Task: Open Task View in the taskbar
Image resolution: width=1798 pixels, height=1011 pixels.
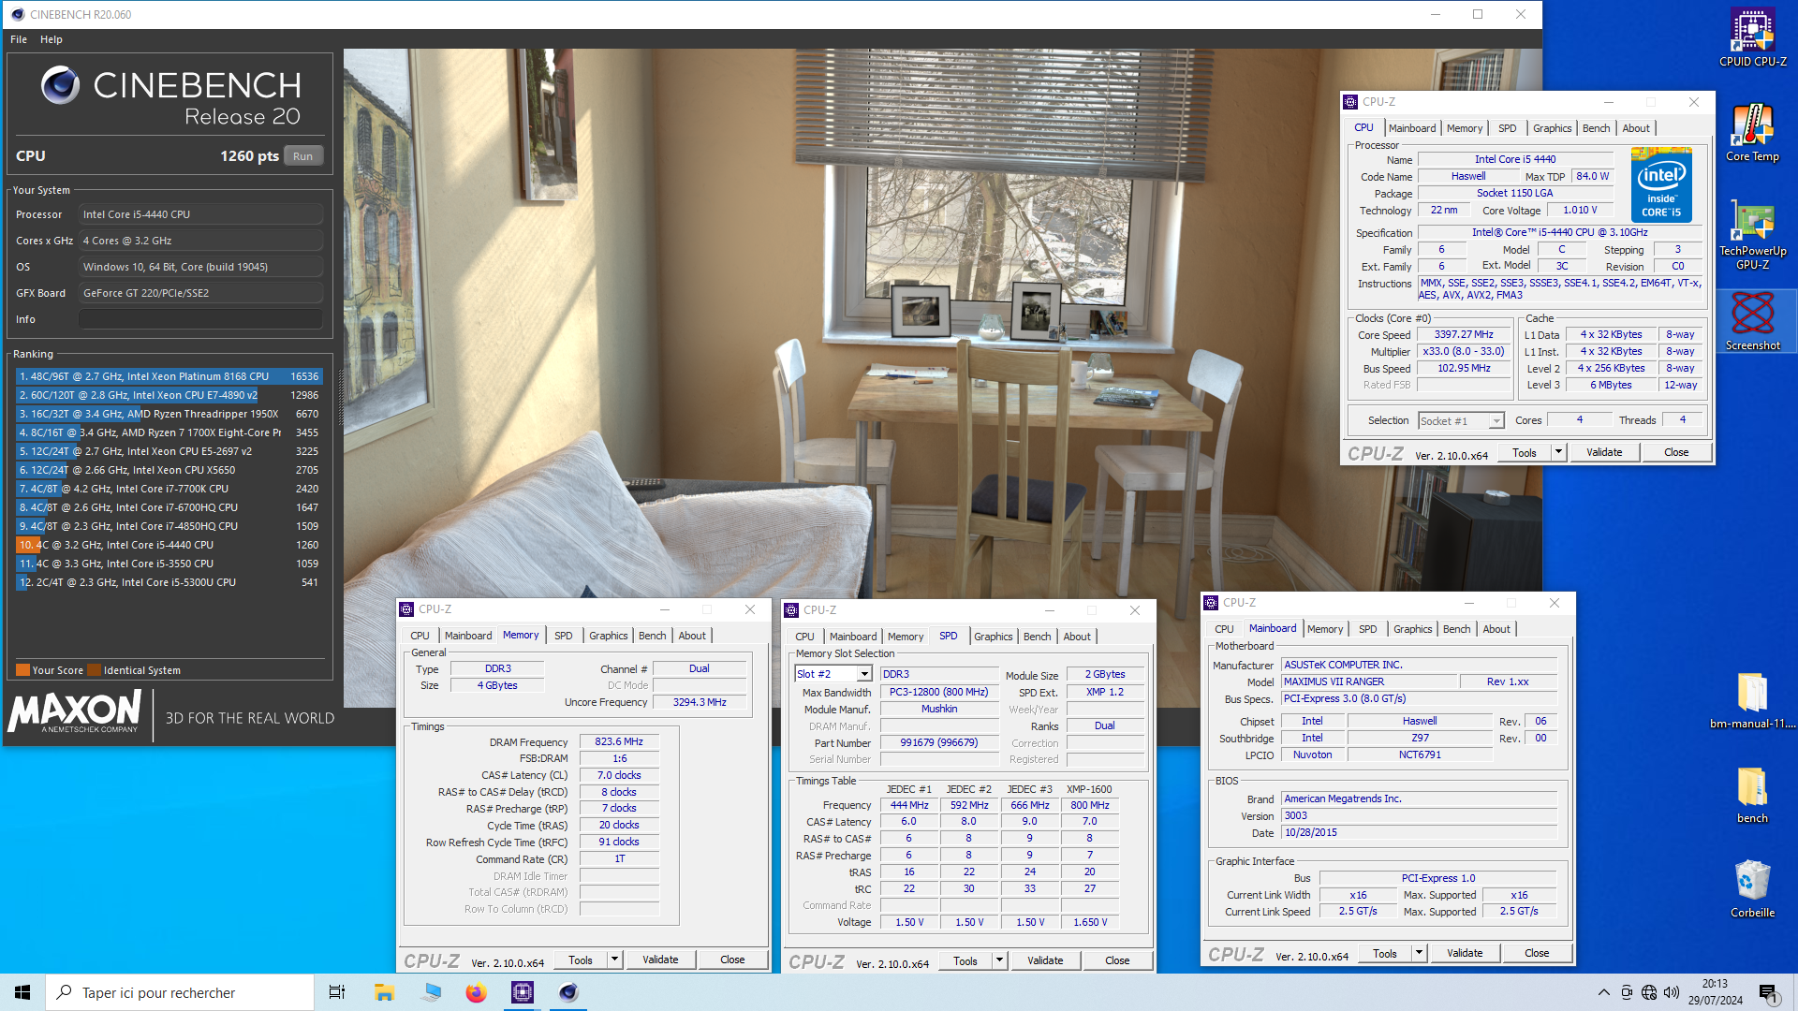Action: coord(337,992)
